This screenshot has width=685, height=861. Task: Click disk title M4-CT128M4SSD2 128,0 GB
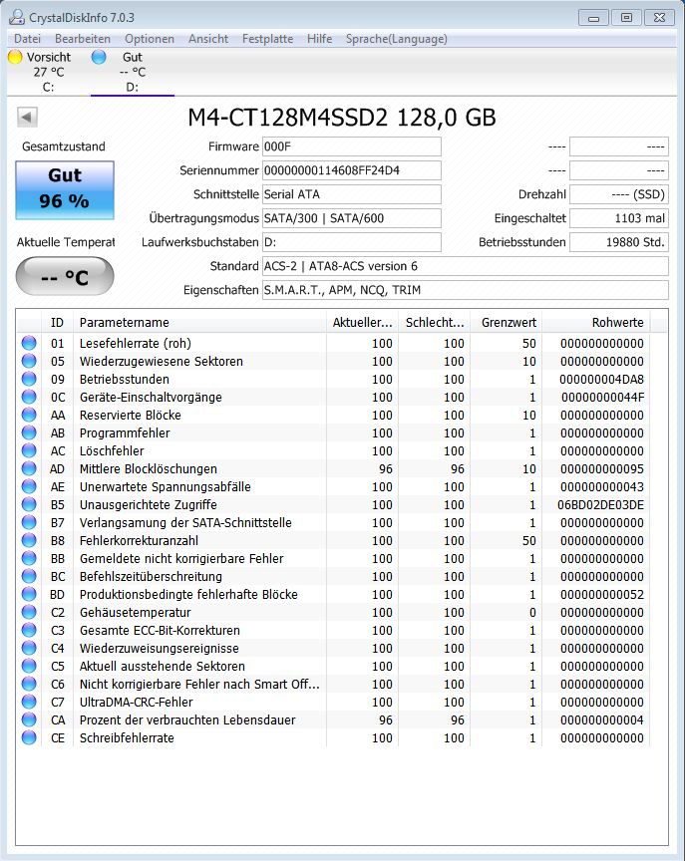[342, 117]
